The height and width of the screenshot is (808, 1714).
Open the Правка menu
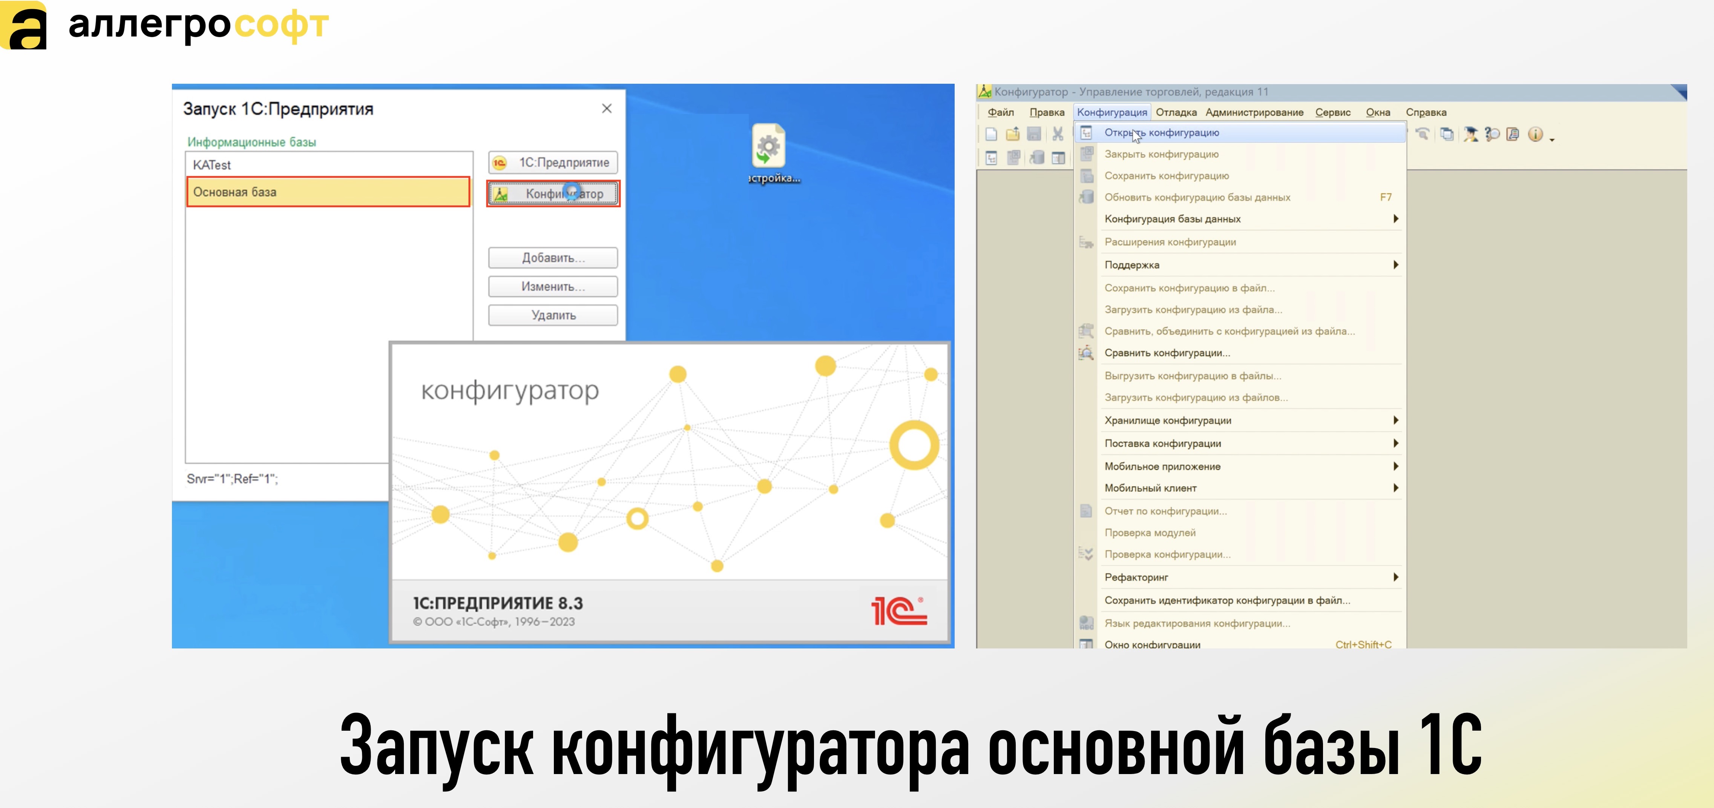tap(1047, 112)
